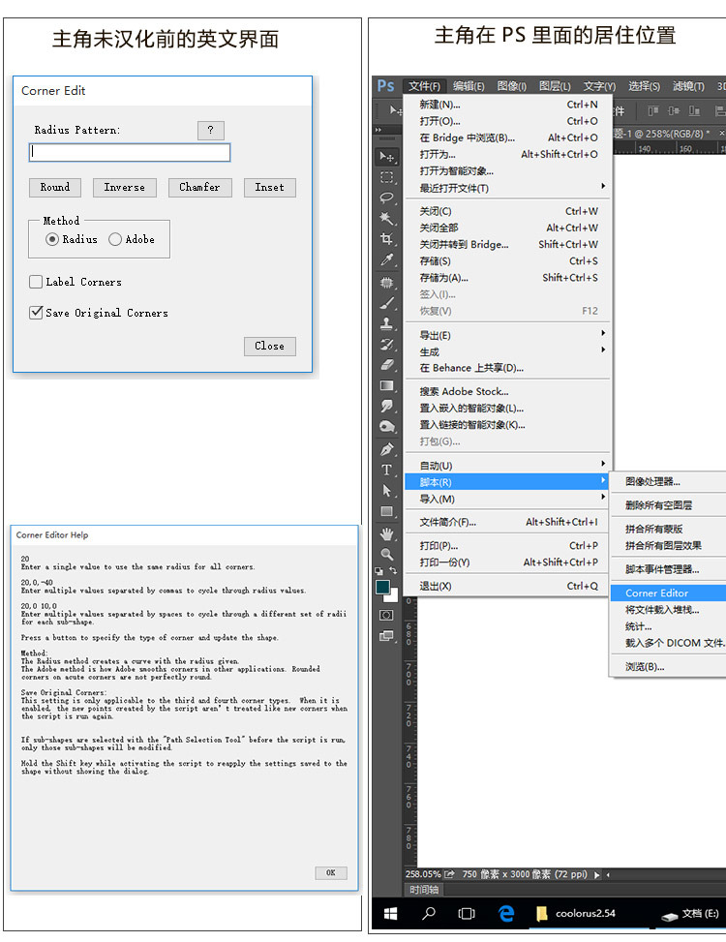Expand the recent files (最近打开文件) submenu

point(508,188)
